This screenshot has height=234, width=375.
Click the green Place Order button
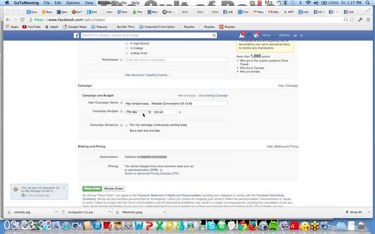(x=92, y=188)
